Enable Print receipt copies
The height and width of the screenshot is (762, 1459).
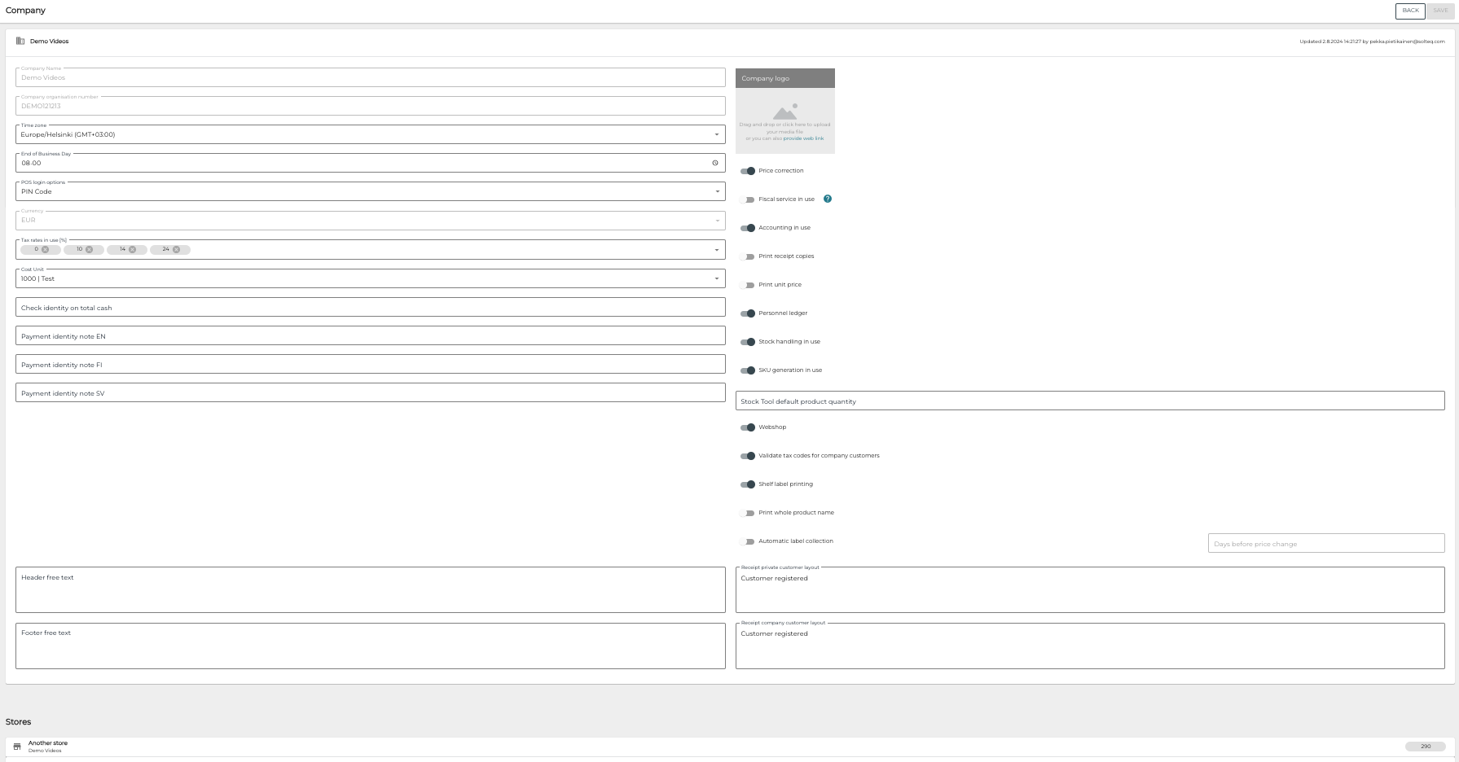[x=748, y=256]
